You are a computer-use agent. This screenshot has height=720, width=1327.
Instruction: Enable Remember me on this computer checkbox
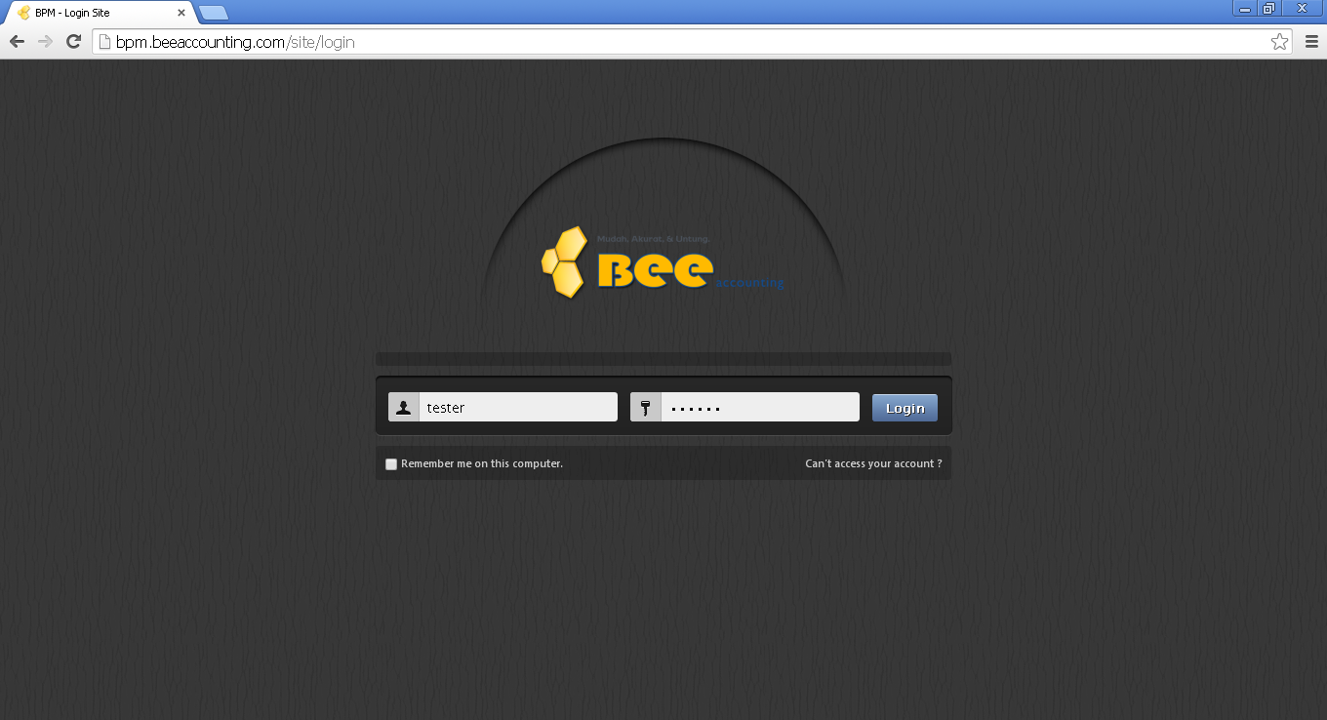(391, 464)
